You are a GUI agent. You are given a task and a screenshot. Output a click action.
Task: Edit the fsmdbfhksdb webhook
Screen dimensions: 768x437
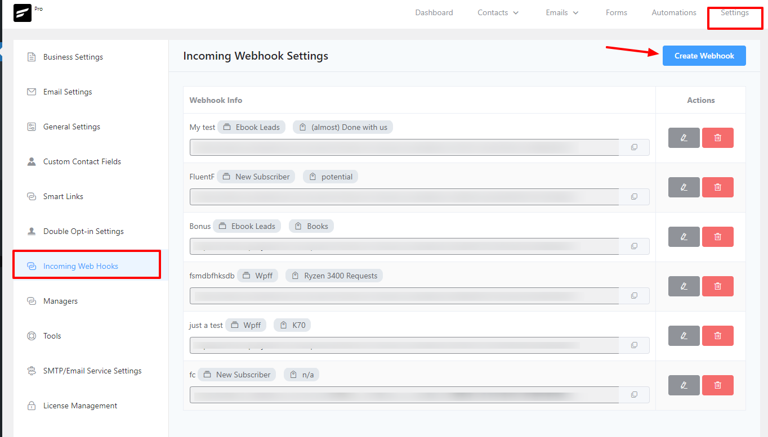pos(684,286)
